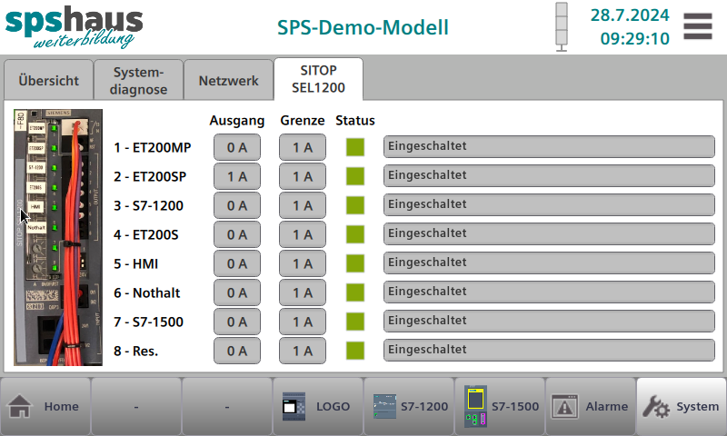The height and width of the screenshot is (436, 727).
Task: Click the LOGO controller icon
Action: [294, 406]
